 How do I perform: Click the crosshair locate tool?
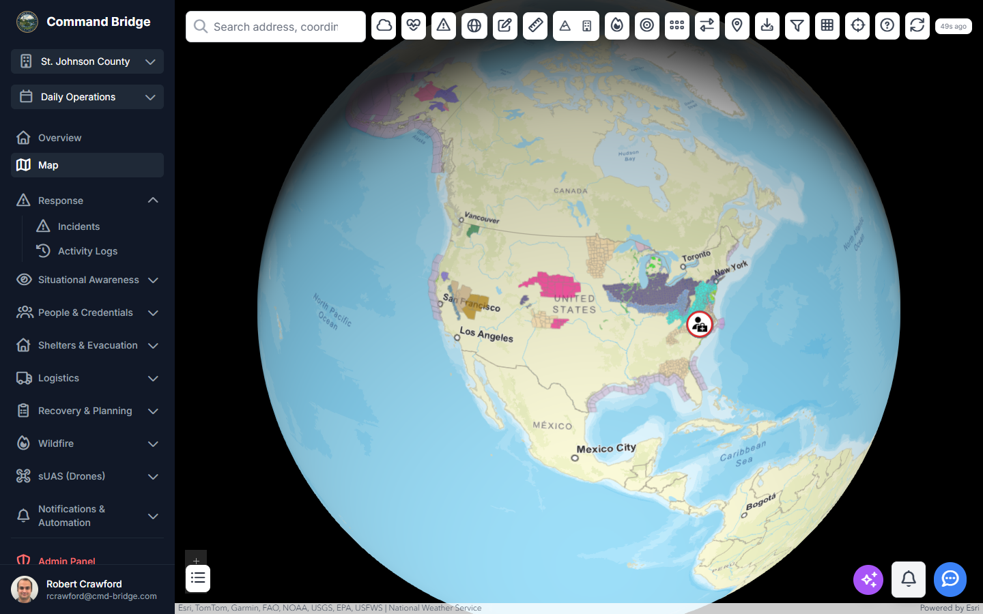pos(857,25)
